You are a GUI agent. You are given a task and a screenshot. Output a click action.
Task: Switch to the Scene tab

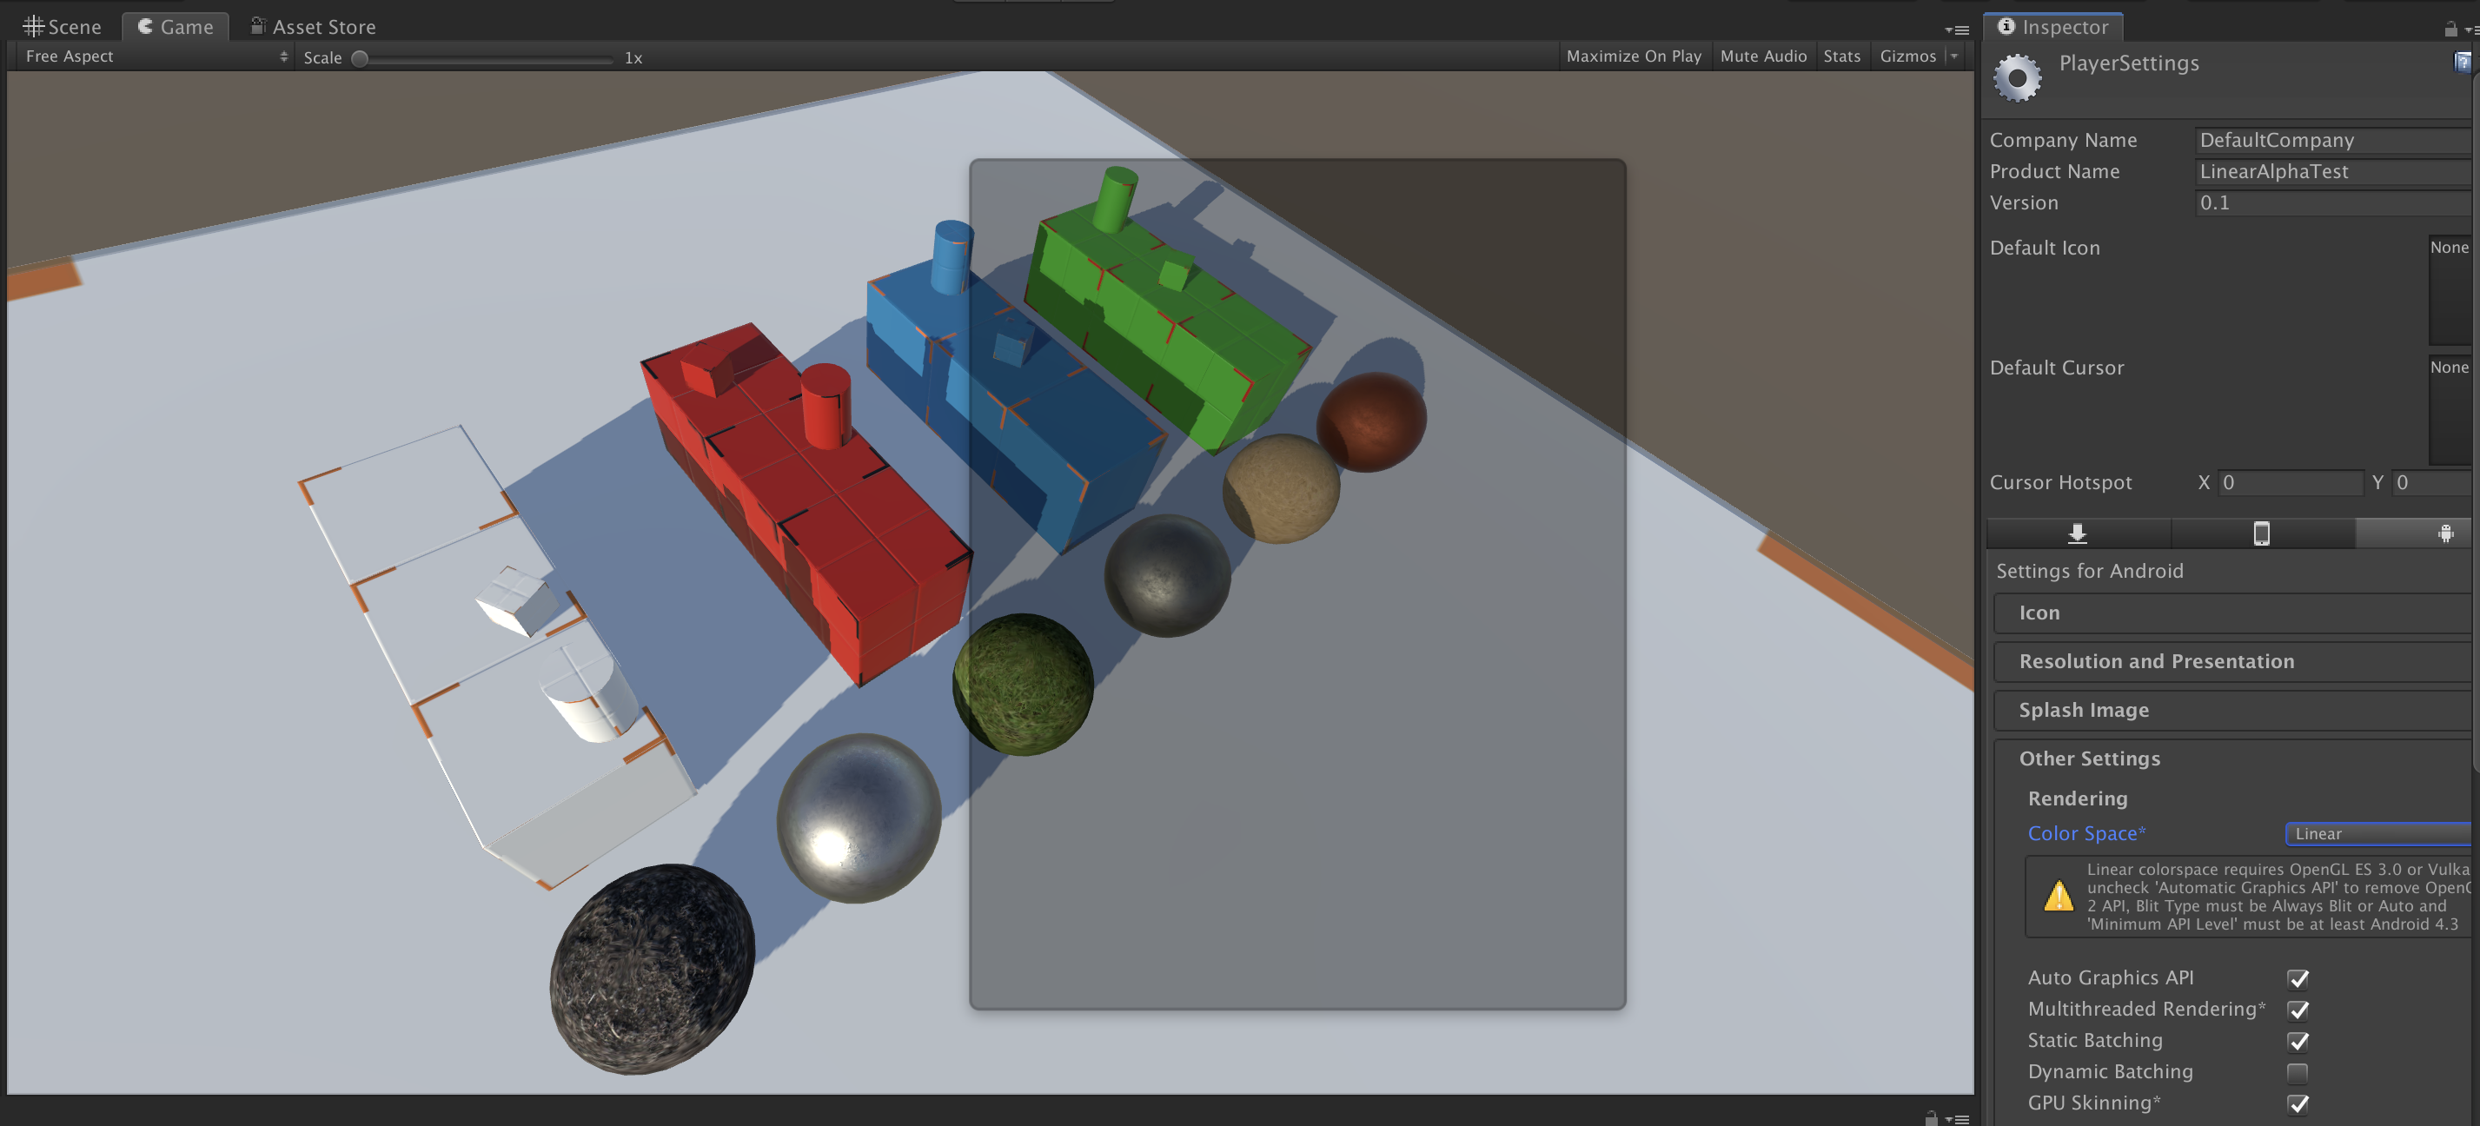point(63,27)
